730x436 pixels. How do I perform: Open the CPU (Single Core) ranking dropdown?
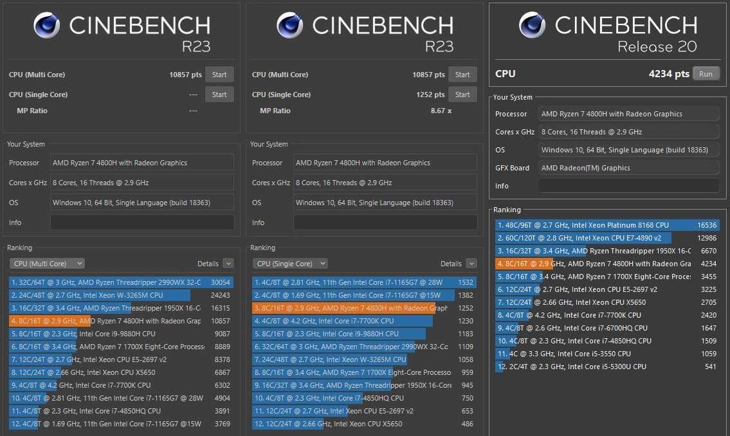click(290, 264)
